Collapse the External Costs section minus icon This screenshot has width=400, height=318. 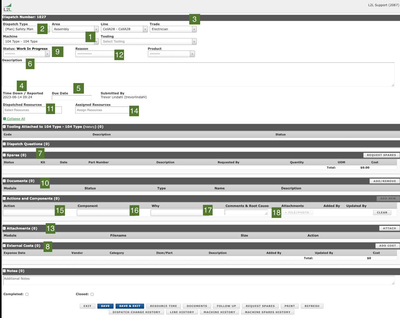4,245
